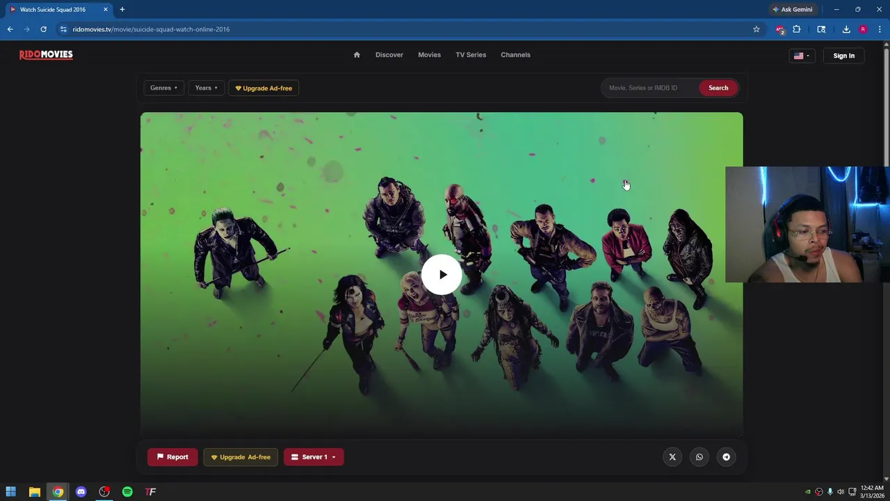Open the TF app in the taskbar
The width and height of the screenshot is (890, 501).
tap(150, 492)
